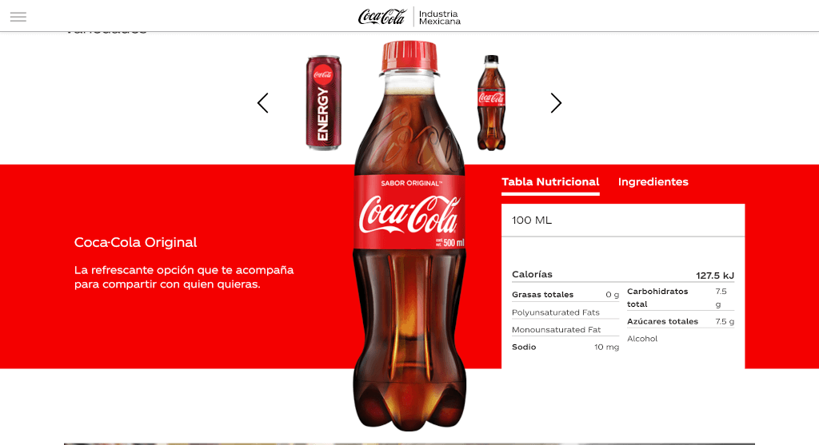Image resolution: width=819 pixels, height=445 pixels.
Task: Switch to the Ingredientes tab
Action: point(653,182)
